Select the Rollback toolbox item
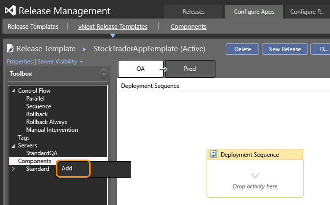 [x=37, y=114]
